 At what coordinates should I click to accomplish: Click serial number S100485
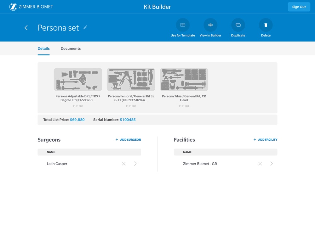pos(128,120)
